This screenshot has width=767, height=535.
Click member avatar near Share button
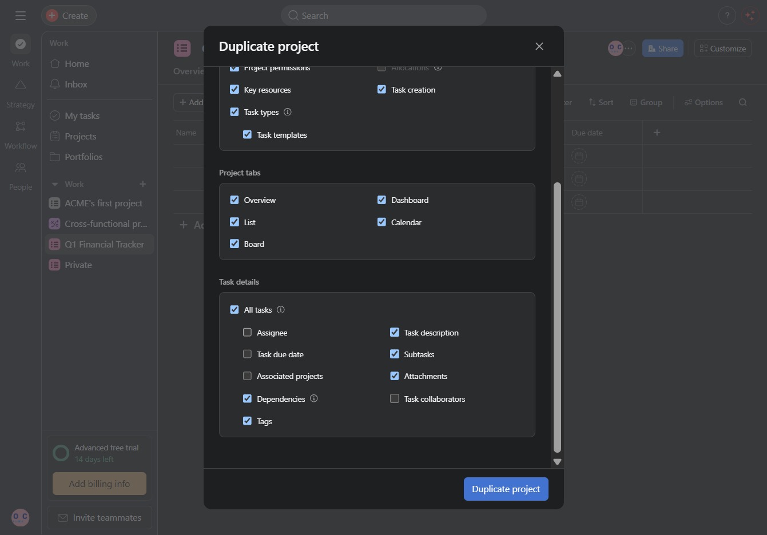pyautogui.click(x=615, y=48)
